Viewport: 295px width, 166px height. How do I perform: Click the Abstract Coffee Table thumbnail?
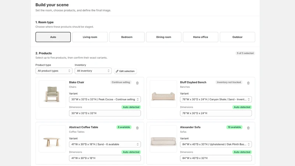pos(52,139)
